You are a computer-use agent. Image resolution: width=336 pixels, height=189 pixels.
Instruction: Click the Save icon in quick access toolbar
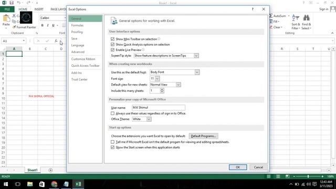coord(12,3)
